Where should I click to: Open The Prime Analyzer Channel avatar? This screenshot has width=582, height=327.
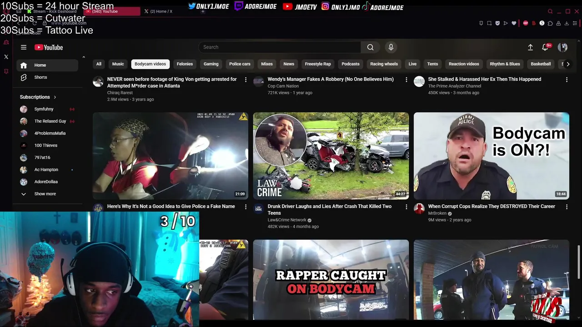419,82
